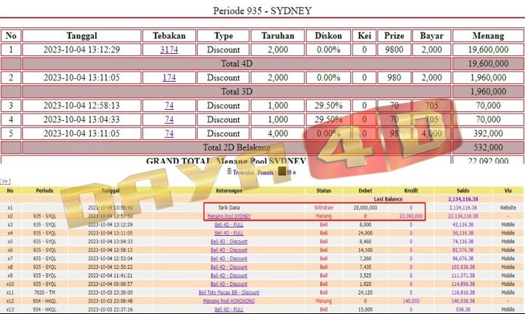This screenshot has height=314, width=525.
Task: Open Beli 4D - FULL in row x4
Action: [x=229, y=233]
